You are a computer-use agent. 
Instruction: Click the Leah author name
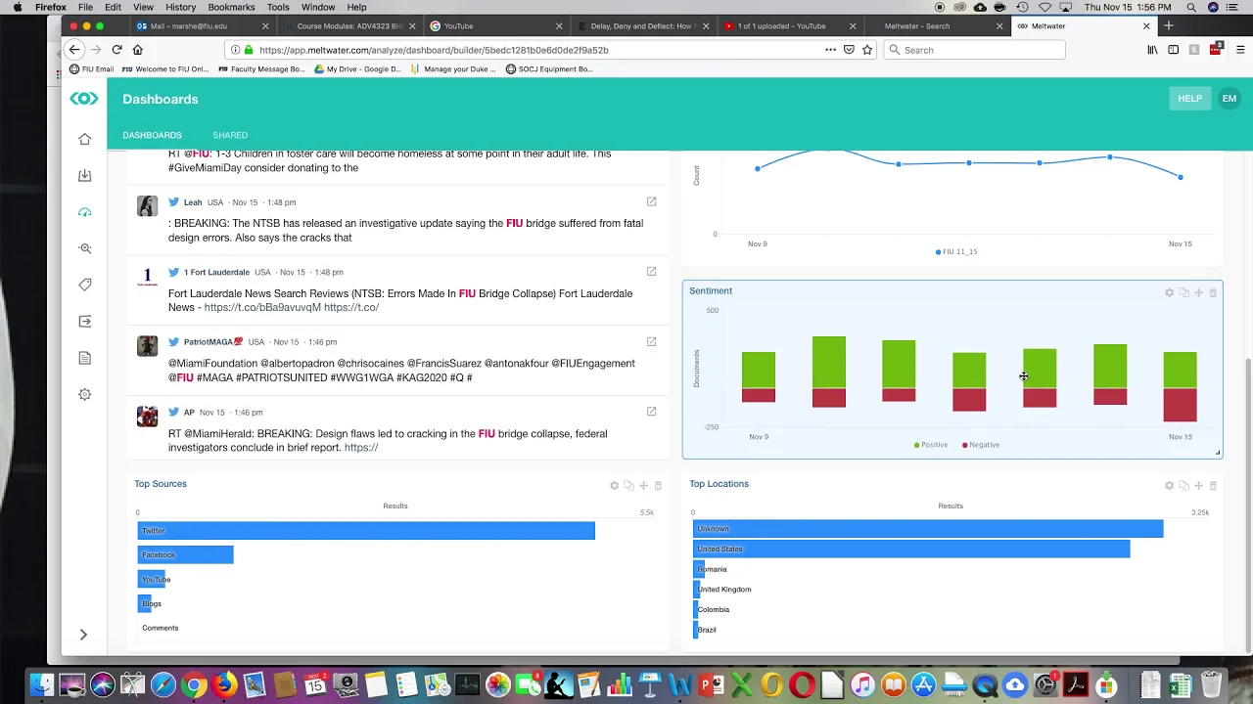(x=193, y=202)
